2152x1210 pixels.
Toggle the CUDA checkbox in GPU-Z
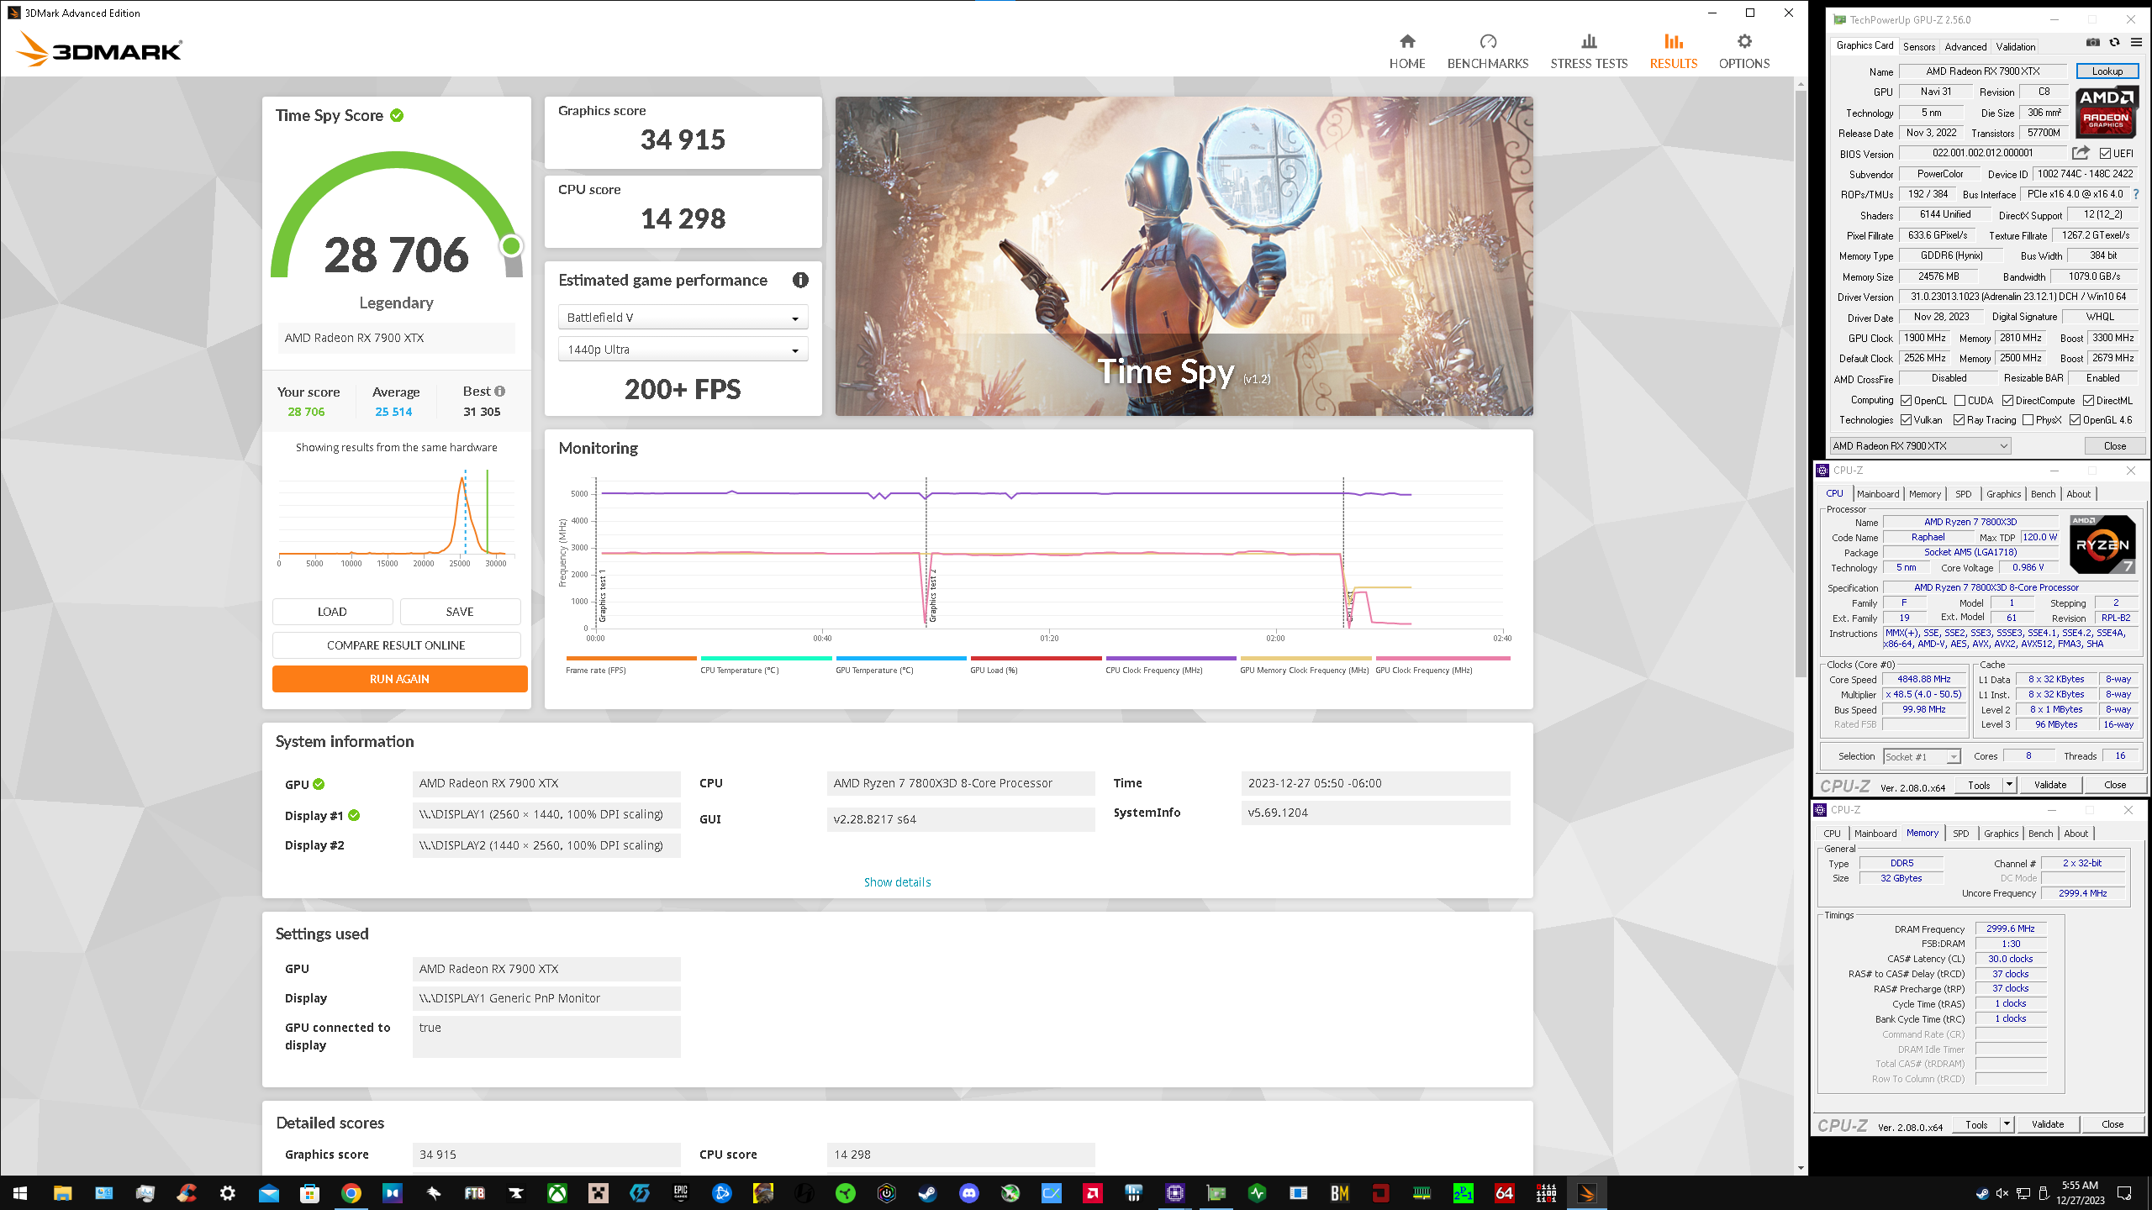tap(1960, 401)
